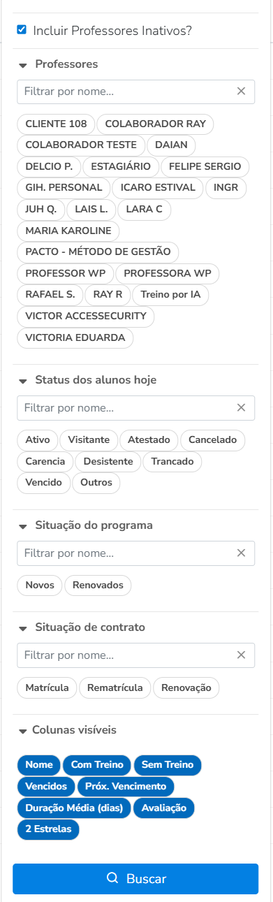Toggle off the 2 Estrelas column chip
Image resolution: width=273 pixels, height=902 pixels.
[x=48, y=829]
